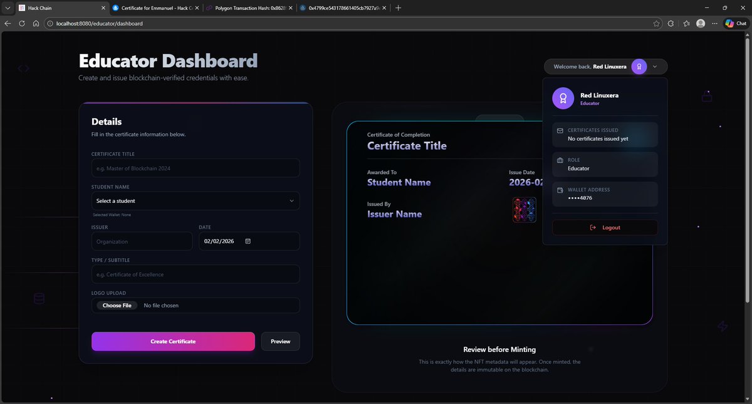Open browser profile avatar
Viewport: 752px width, 404px height.
coord(701,23)
